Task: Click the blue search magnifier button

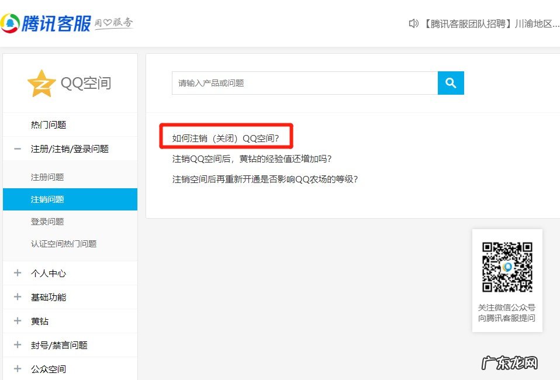Action: [x=451, y=83]
